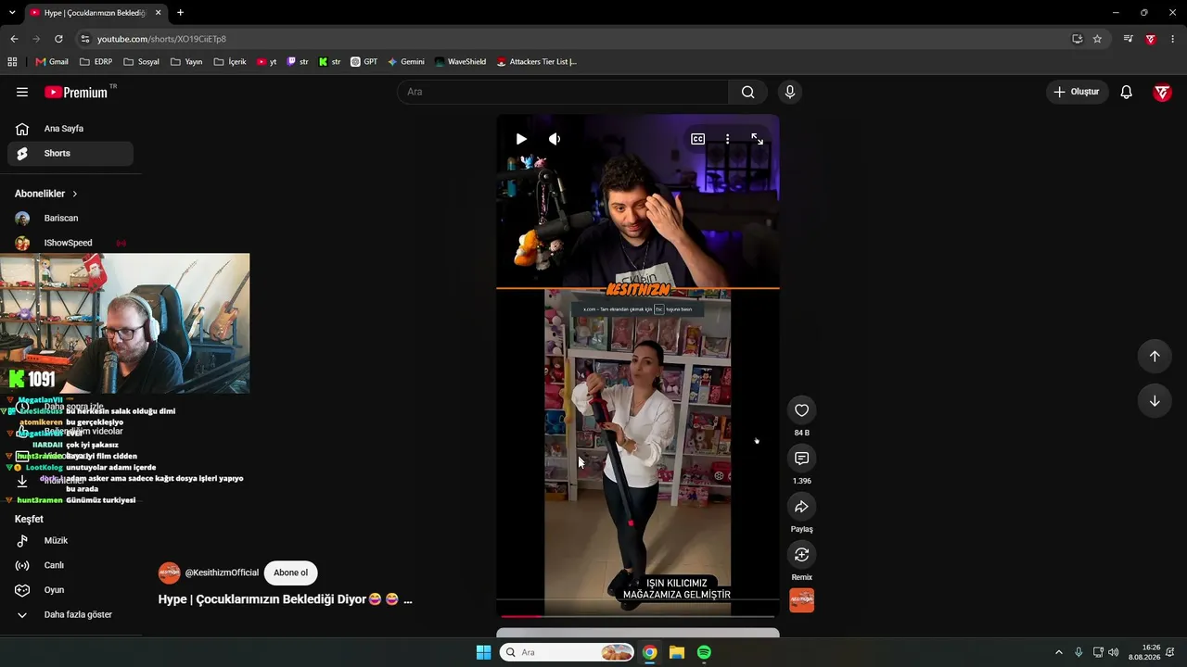
Task: Open comments showing 1.396
Action: (x=802, y=459)
